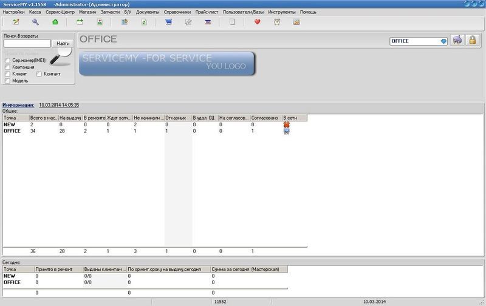
Task: Click the Принято в ремонт column header
Action: (59, 269)
